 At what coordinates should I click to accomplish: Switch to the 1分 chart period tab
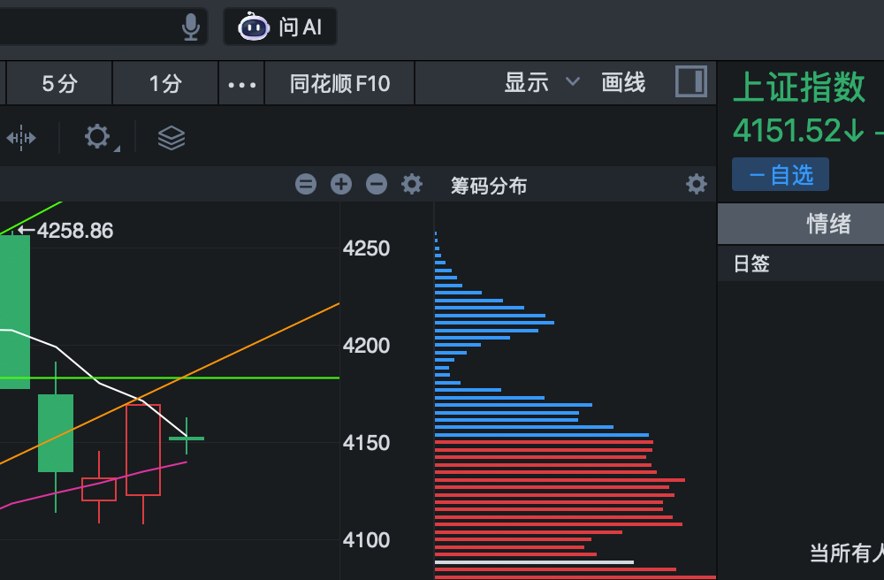(165, 83)
